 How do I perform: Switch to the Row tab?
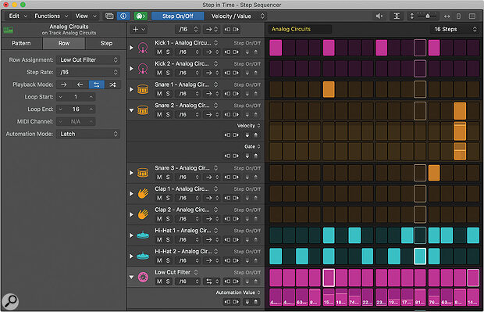[64, 43]
